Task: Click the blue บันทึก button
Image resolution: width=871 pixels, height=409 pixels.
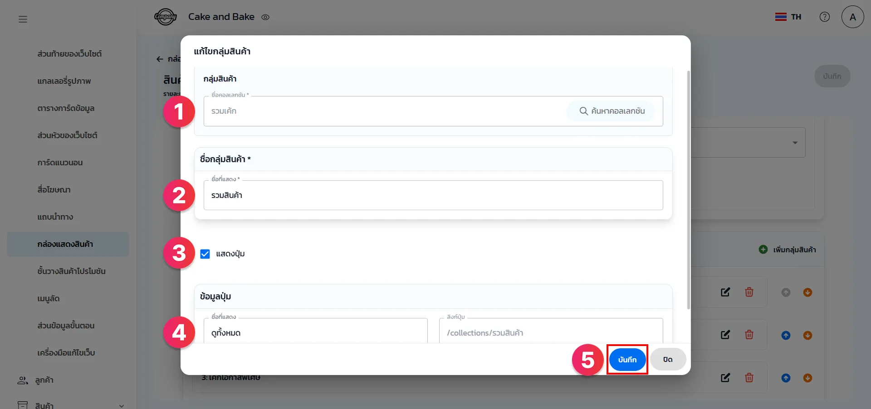Action: point(627,360)
